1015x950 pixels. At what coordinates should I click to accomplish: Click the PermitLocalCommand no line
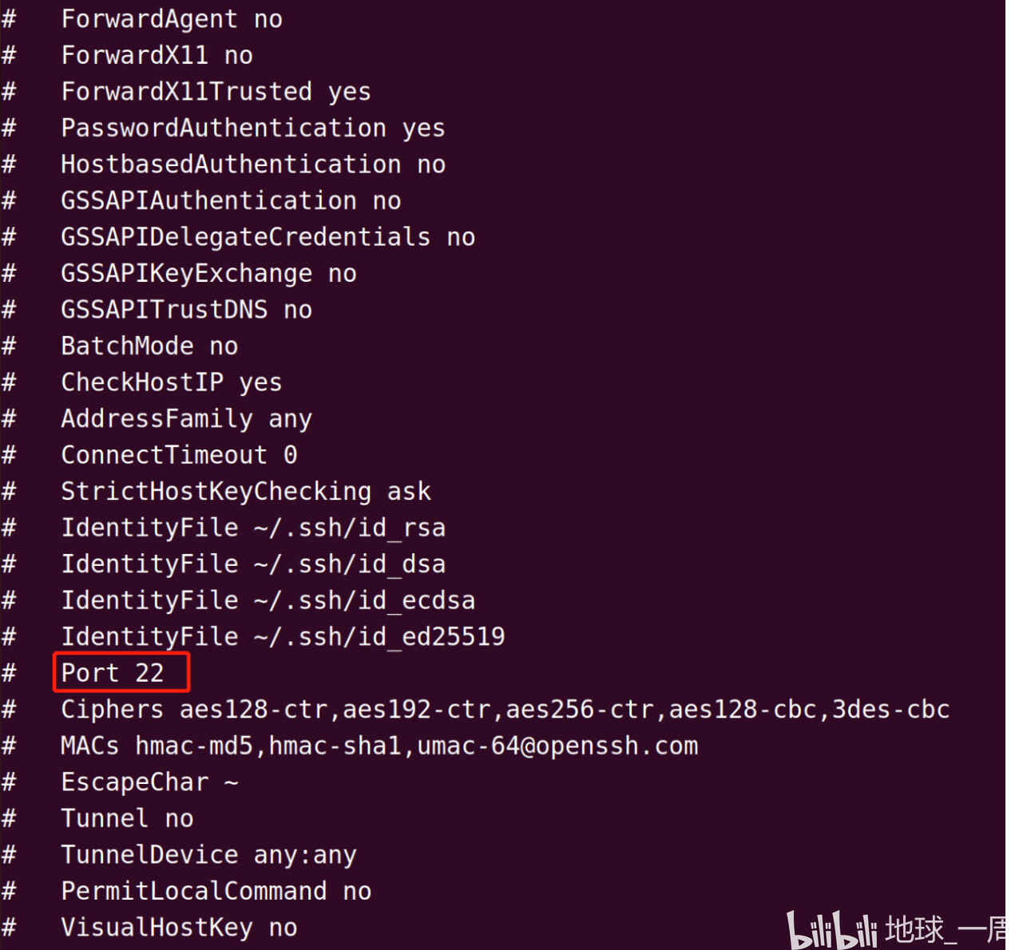coord(216,891)
